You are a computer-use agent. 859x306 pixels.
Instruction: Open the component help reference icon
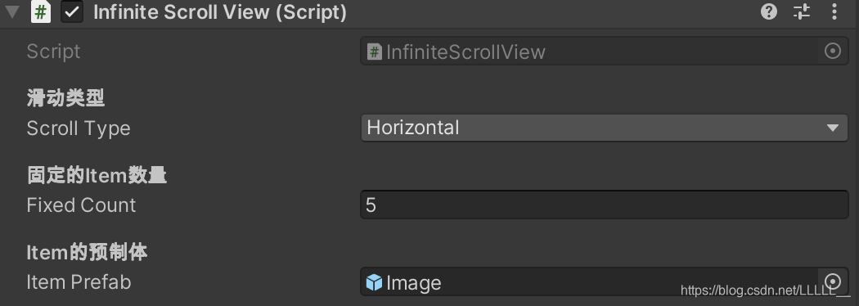pyautogui.click(x=769, y=11)
